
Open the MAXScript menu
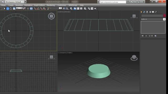click(x=73, y=5)
